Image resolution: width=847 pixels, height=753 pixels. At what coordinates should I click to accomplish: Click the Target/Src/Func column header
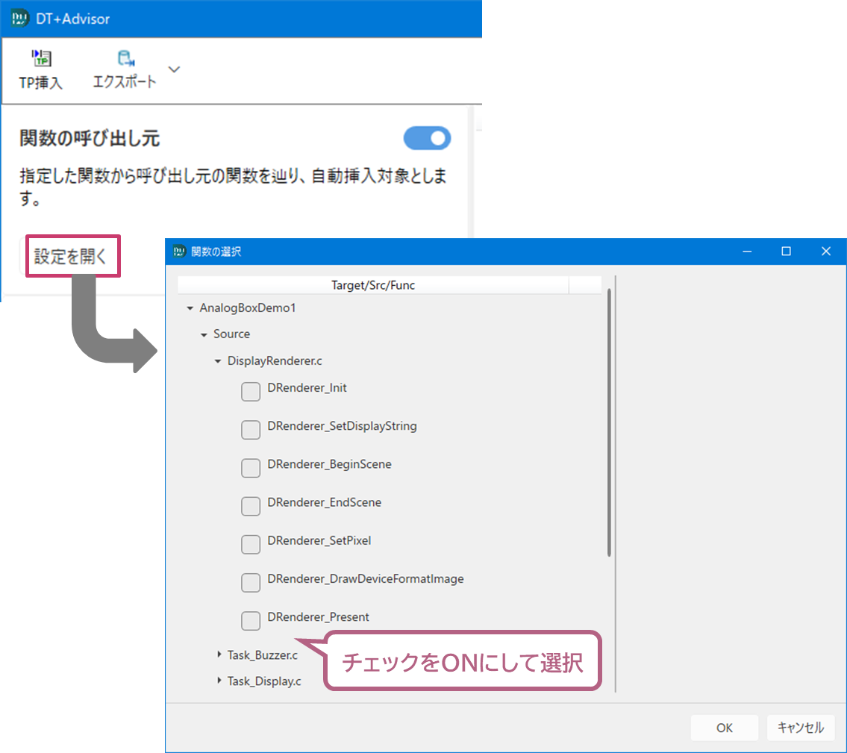(x=373, y=285)
